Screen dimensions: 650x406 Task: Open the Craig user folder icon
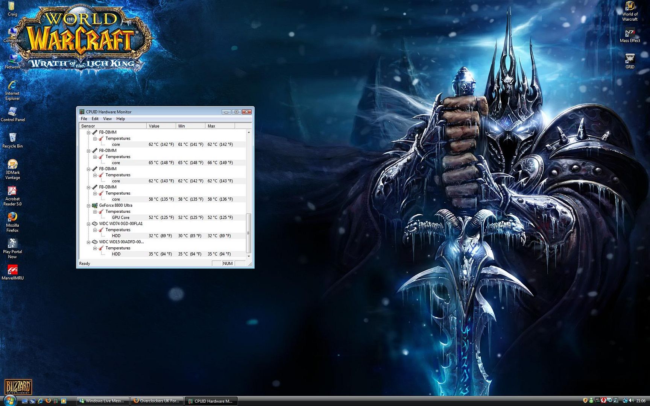click(x=12, y=9)
